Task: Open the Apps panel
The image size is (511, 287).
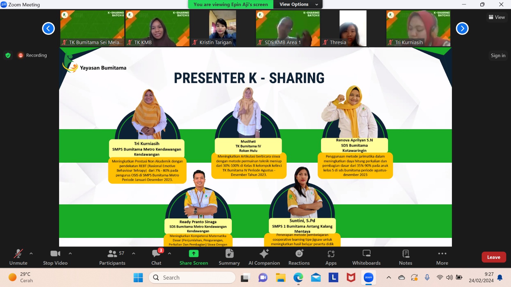Action: tap(331, 257)
